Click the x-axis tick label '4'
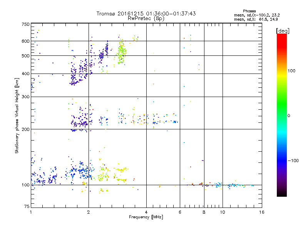The width and height of the screenshot is (308, 231). point(146,212)
